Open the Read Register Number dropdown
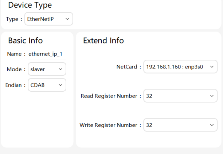This screenshot has width=223, height=154. tap(180, 96)
